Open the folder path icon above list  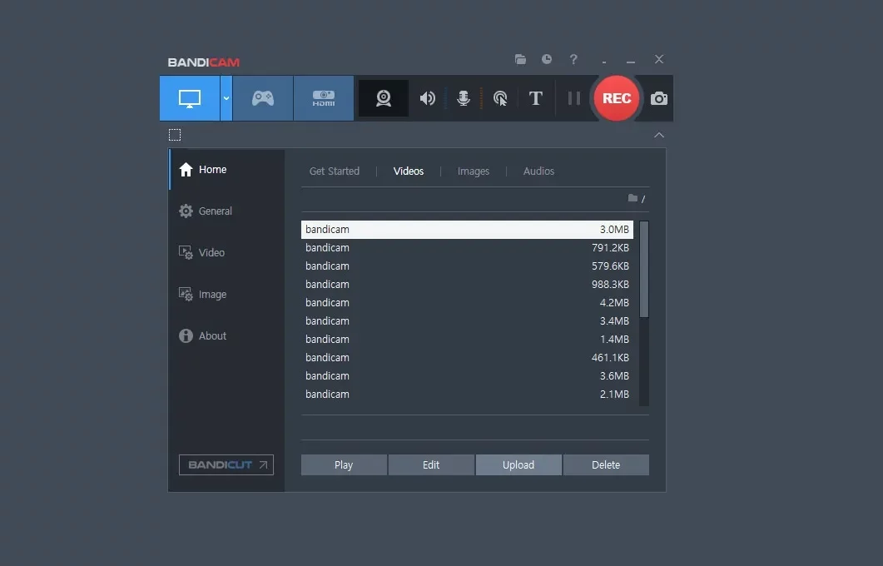(x=633, y=198)
